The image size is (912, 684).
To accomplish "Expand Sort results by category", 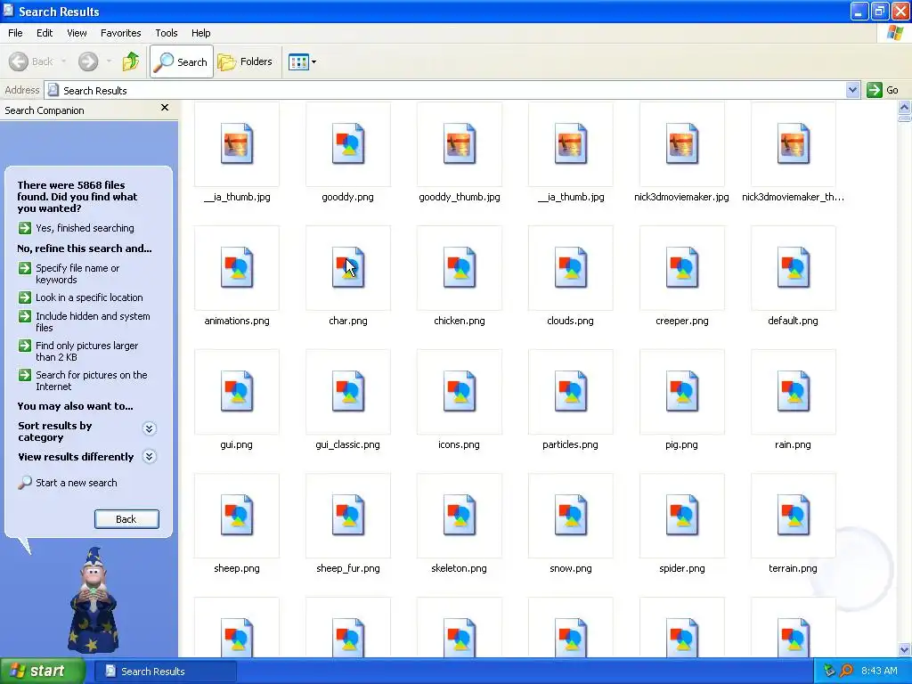I will click(x=149, y=428).
